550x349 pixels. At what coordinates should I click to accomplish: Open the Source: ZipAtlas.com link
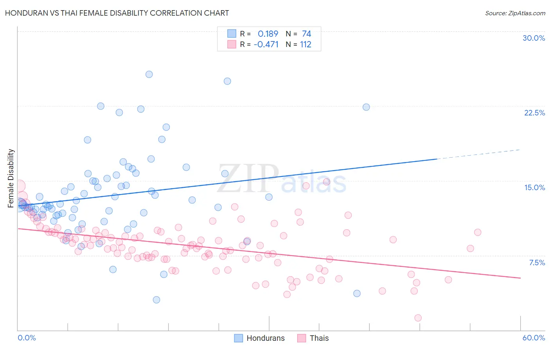[515, 13]
